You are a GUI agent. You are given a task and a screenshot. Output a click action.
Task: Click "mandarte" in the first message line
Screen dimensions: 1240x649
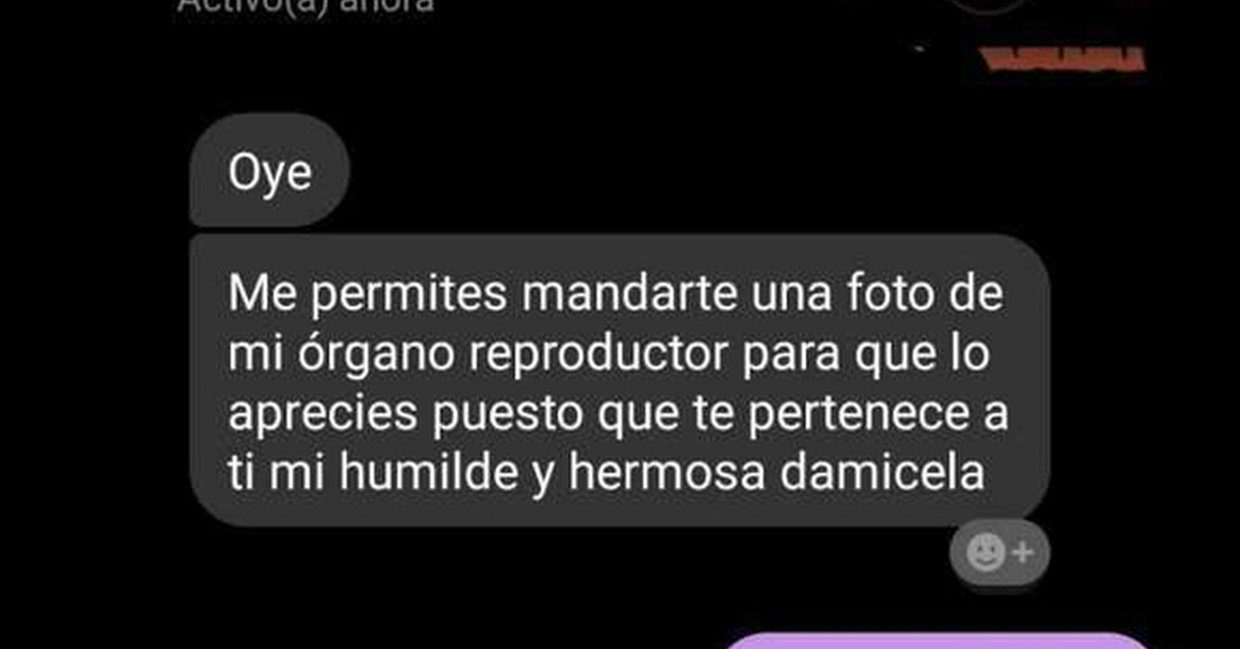pos(629,293)
